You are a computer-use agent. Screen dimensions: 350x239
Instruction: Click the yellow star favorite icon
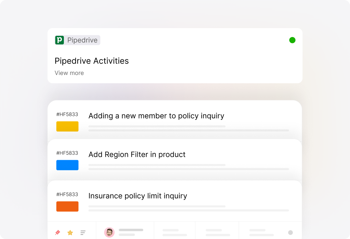tap(70, 232)
